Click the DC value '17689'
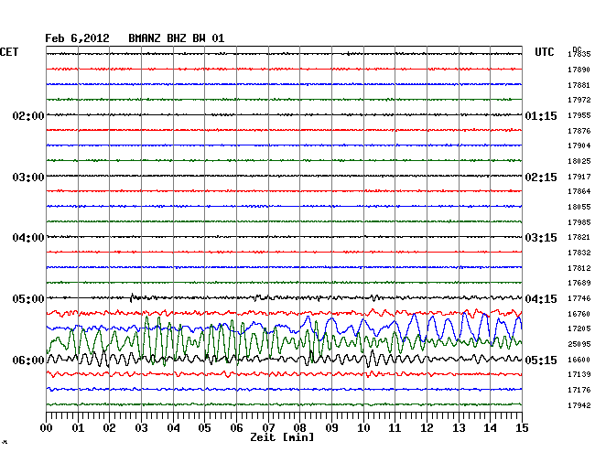595x452 pixels. pos(579,283)
